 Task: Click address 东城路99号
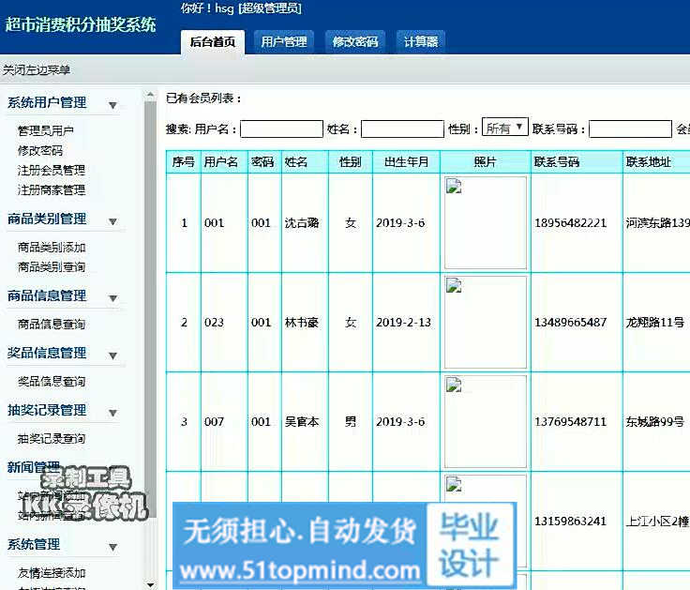click(655, 422)
